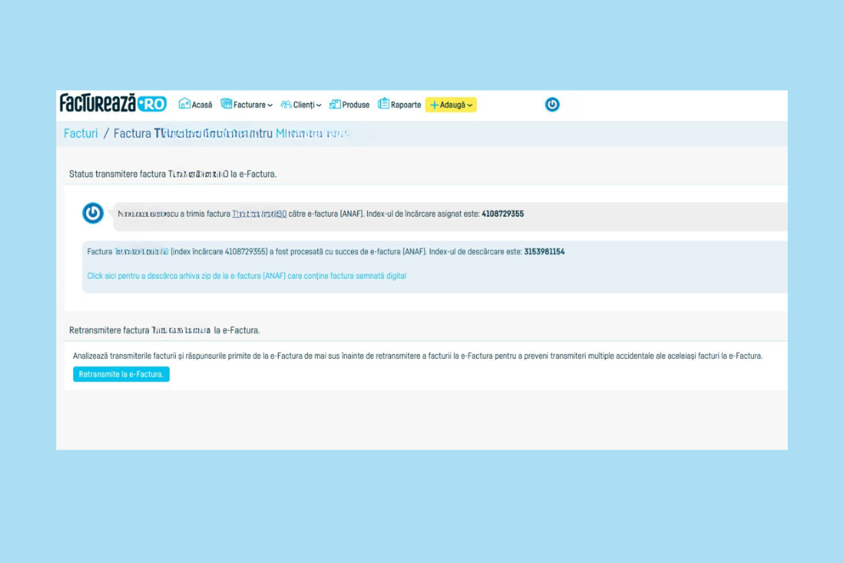The height and width of the screenshot is (563, 844).
Task: Click the Facturează.ro logo
Action: [x=113, y=103]
